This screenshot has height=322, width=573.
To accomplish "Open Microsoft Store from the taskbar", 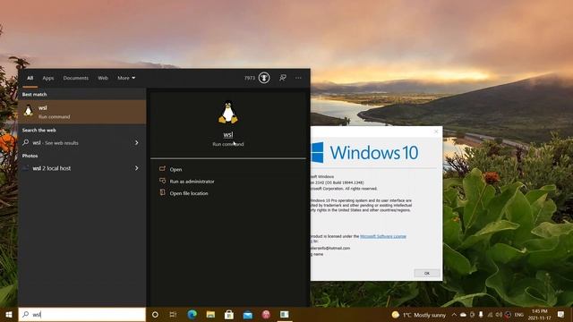I will tap(229, 314).
